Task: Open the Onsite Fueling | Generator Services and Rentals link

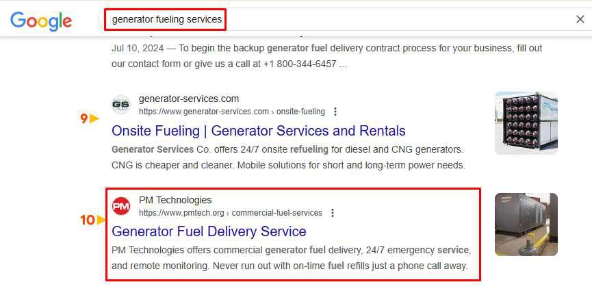Action: (x=258, y=131)
